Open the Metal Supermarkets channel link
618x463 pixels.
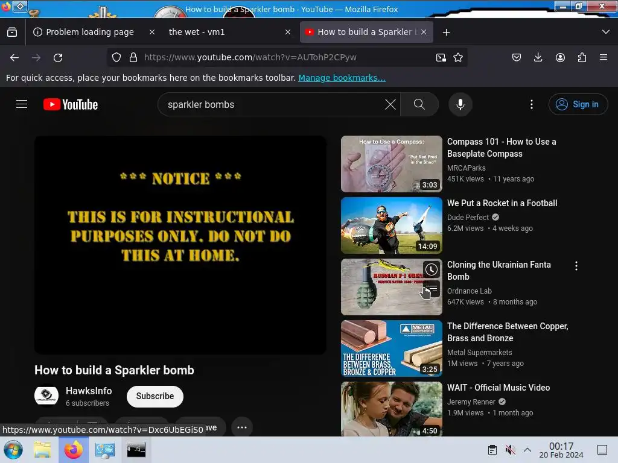point(479,352)
